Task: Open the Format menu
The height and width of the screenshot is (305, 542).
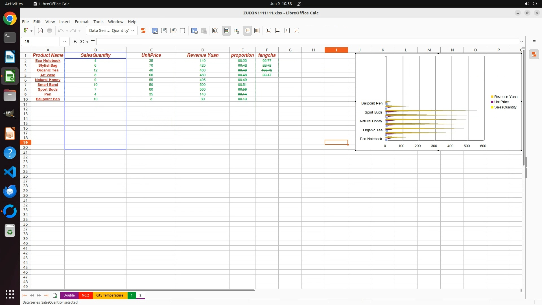Action: tap(82, 22)
